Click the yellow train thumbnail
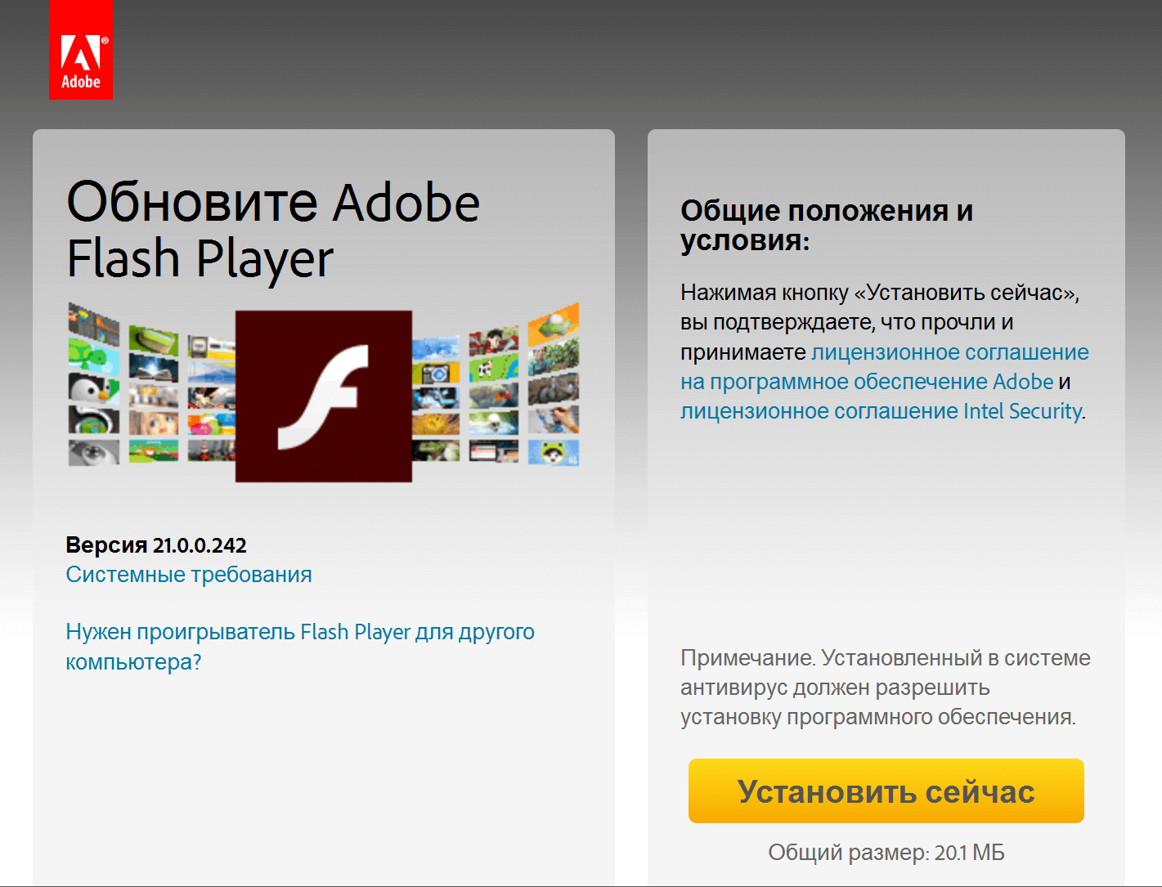The image size is (1162, 887). 211,347
